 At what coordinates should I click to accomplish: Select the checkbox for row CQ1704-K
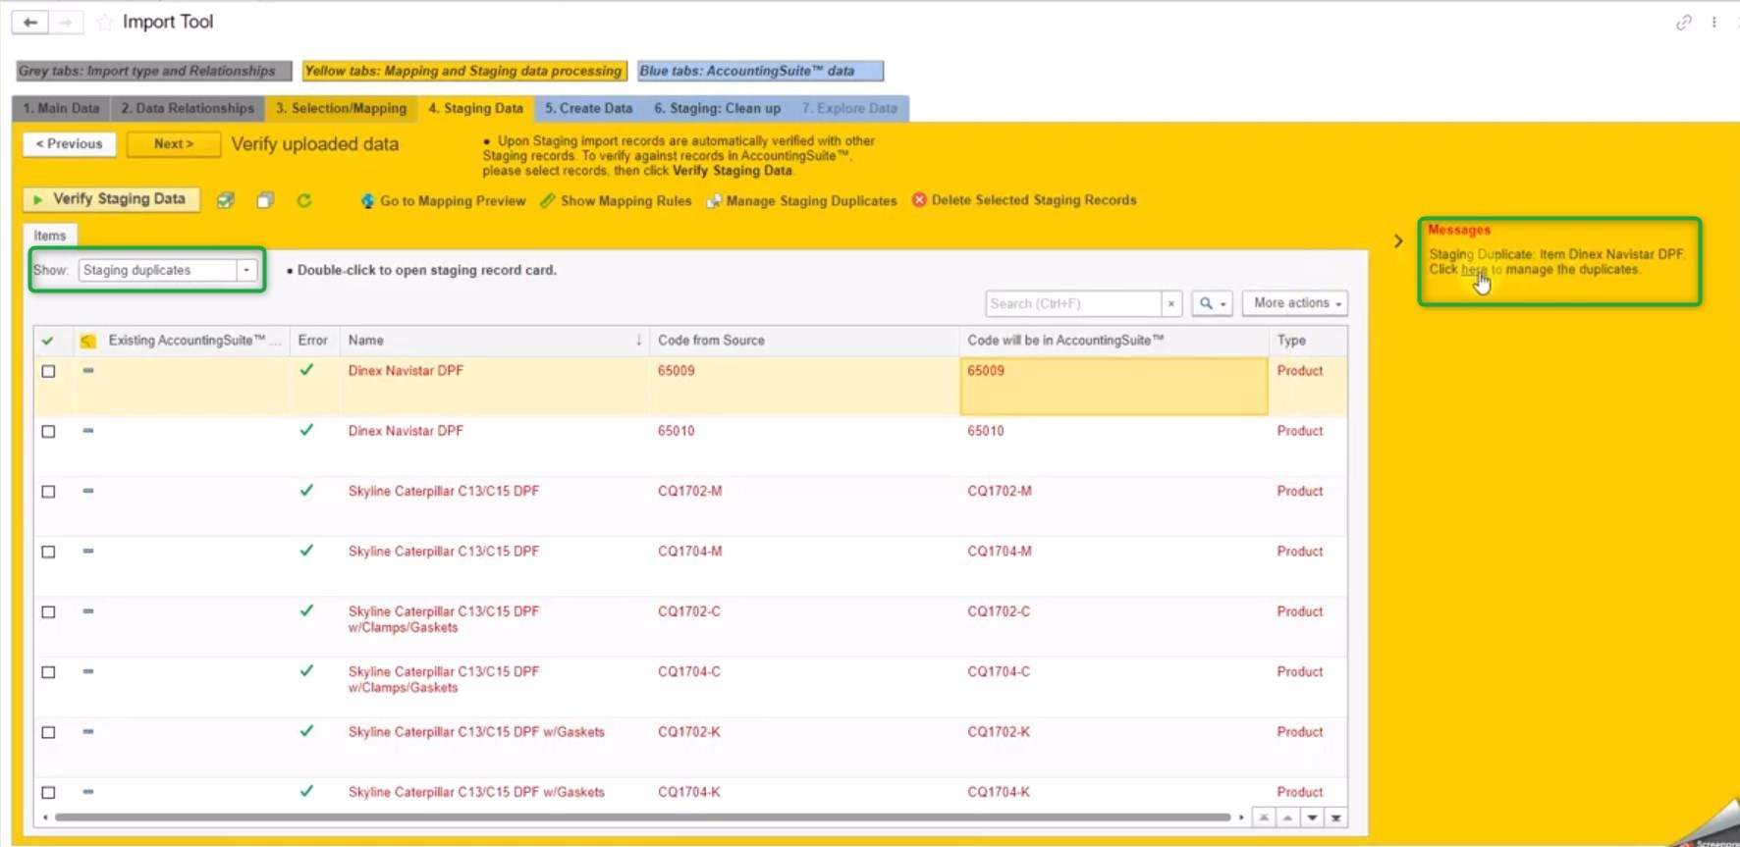48,792
